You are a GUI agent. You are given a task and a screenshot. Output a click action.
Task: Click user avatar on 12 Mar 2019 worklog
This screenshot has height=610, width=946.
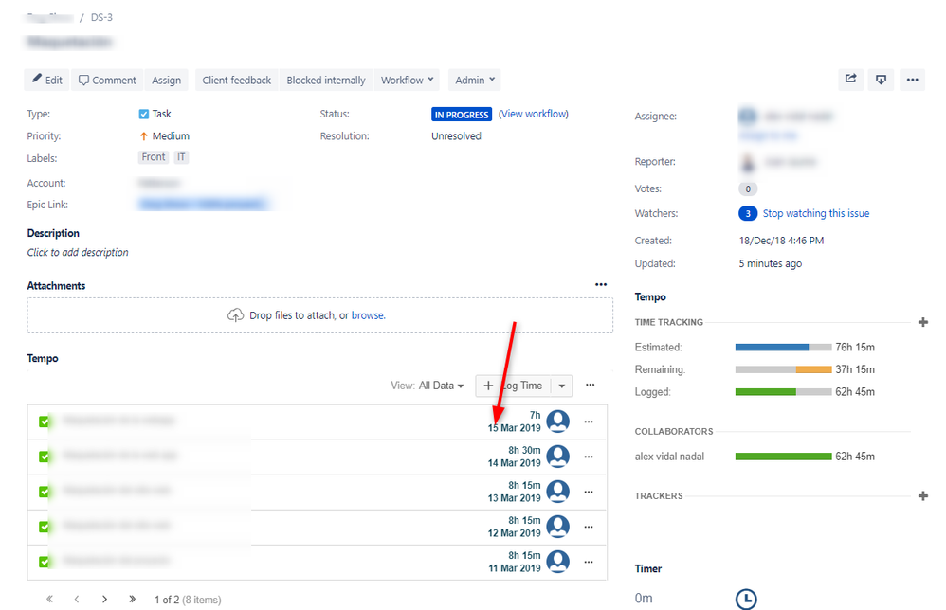pos(558,527)
